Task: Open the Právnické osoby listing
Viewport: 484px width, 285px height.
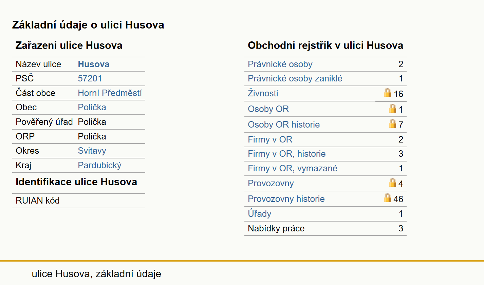Action: tap(280, 64)
